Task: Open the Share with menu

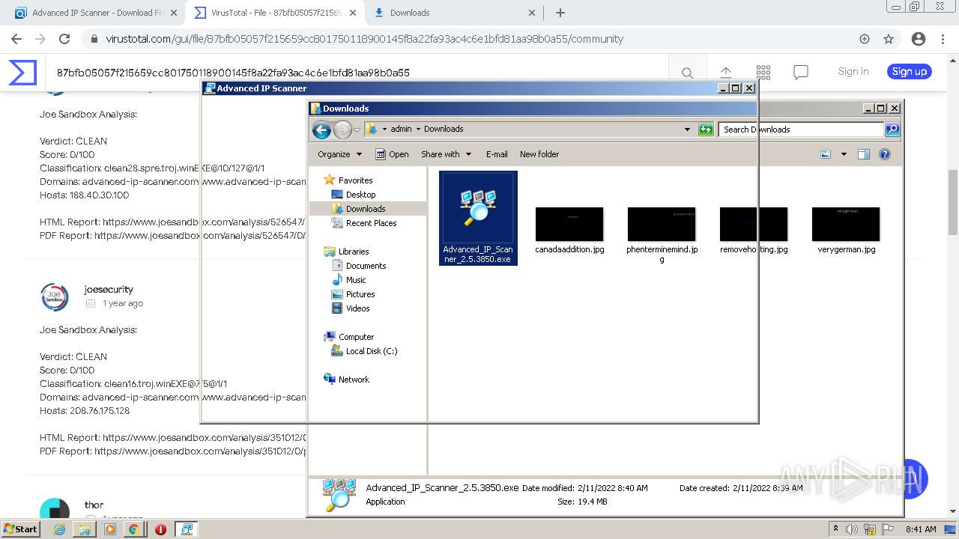Action: 447,154
